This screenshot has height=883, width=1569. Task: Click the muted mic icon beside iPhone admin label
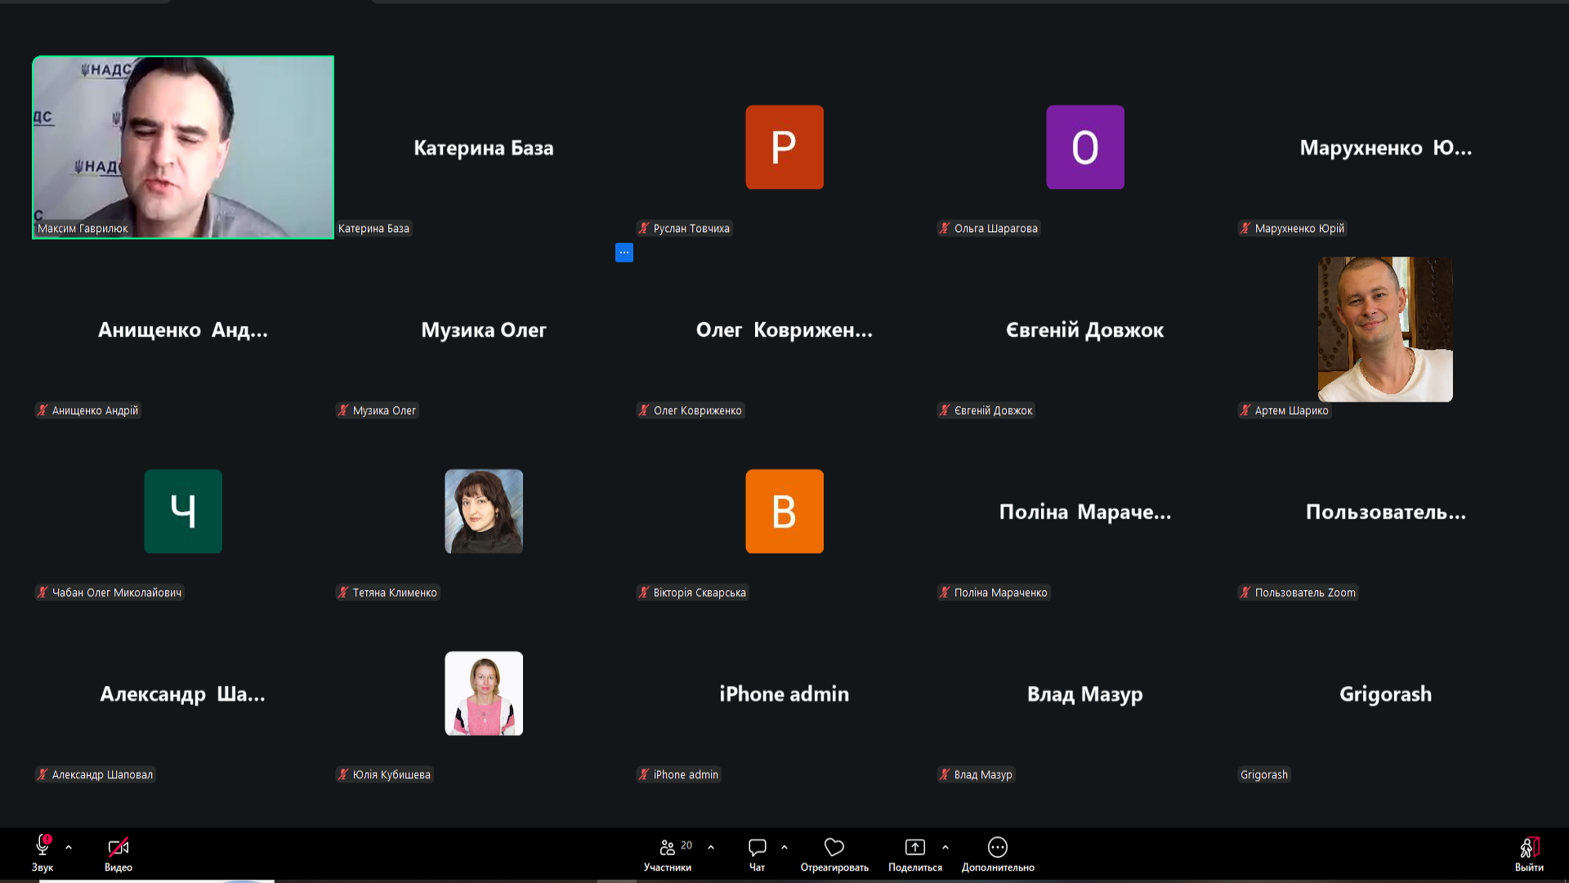click(x=644, y=774)
